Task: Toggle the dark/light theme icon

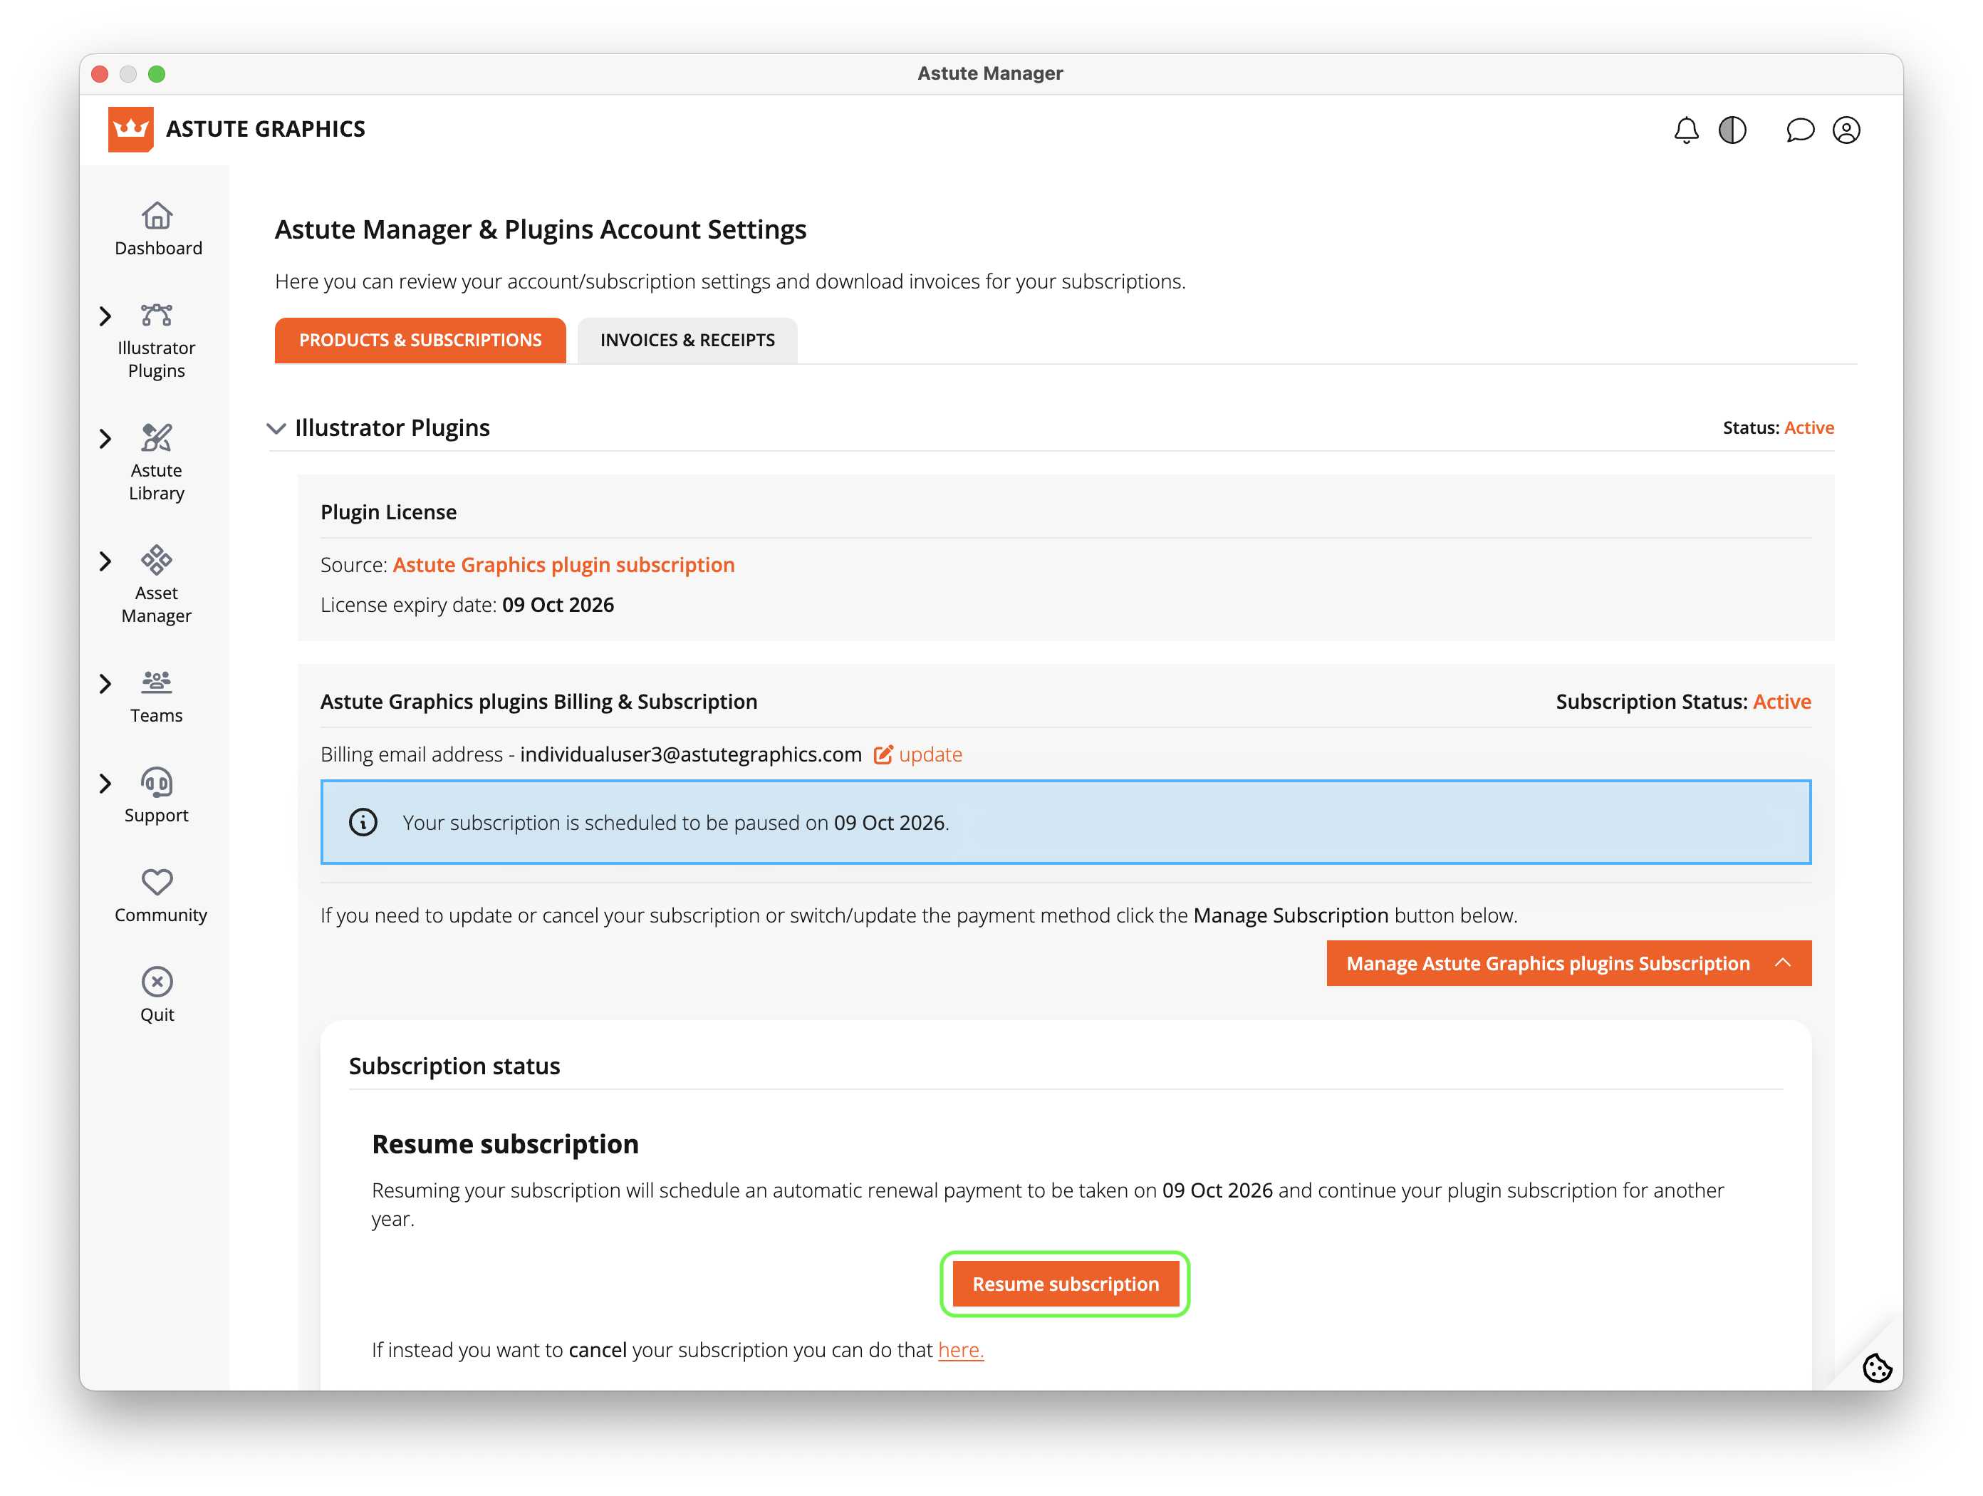Action: coord(1732,131)
